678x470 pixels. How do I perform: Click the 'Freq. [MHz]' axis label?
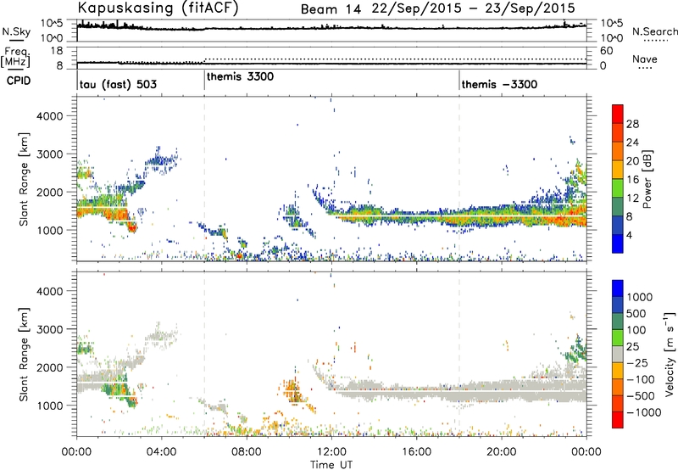[15, 57]
